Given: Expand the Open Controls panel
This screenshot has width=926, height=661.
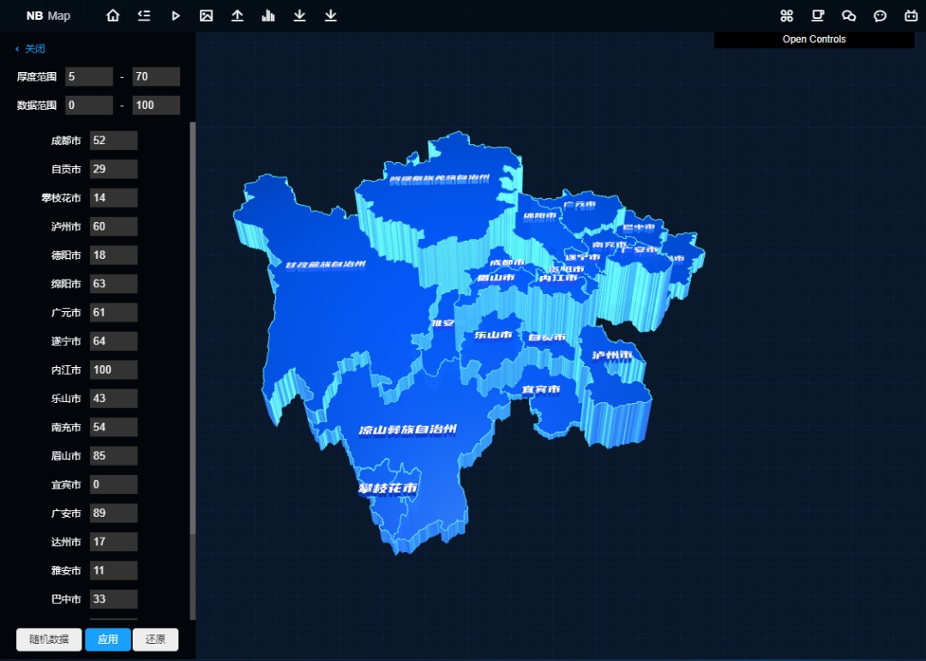Looking at the screenshot, I should [x=814, y=39].
